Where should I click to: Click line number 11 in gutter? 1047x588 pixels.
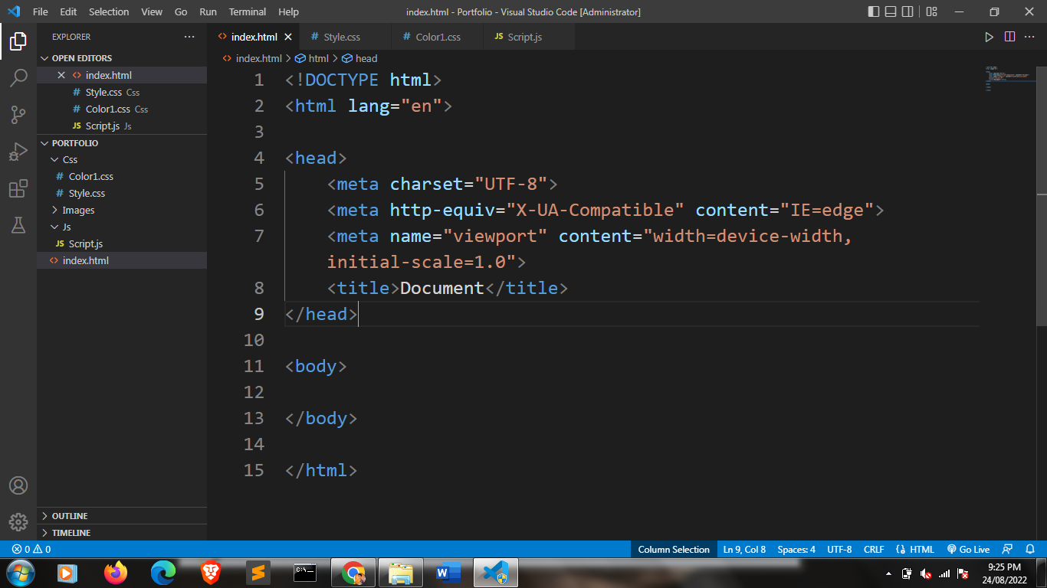(254, 366)
